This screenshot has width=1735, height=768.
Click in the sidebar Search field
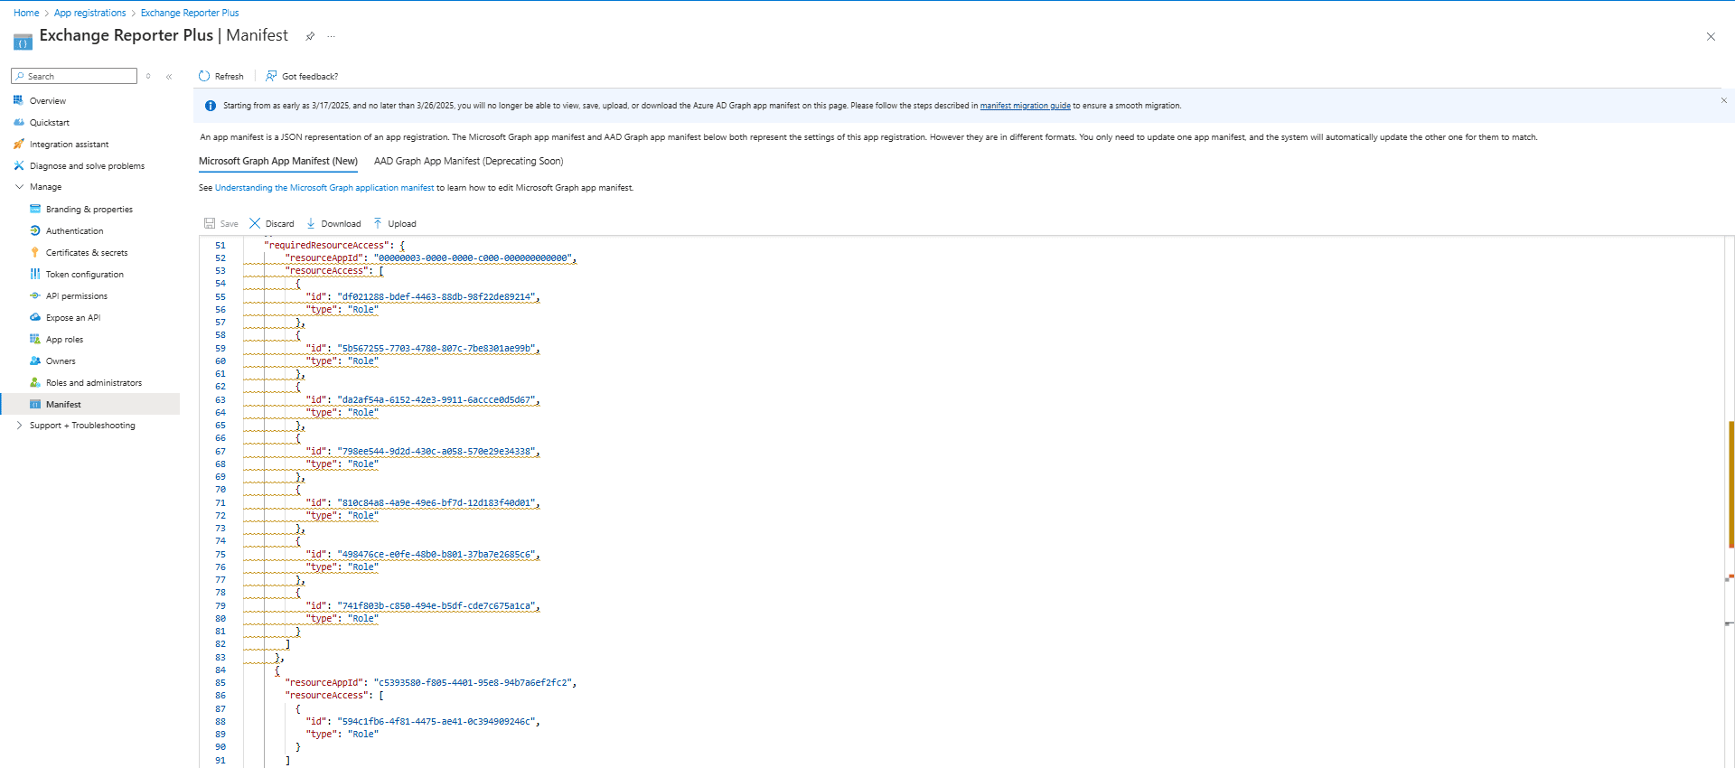[74, 76]
